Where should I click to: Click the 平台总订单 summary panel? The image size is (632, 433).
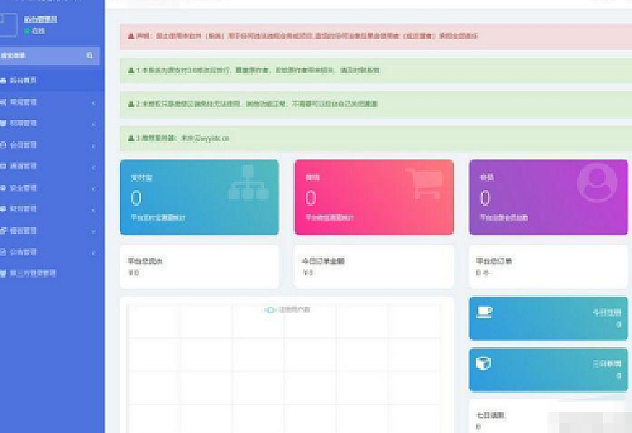(548, 266)
